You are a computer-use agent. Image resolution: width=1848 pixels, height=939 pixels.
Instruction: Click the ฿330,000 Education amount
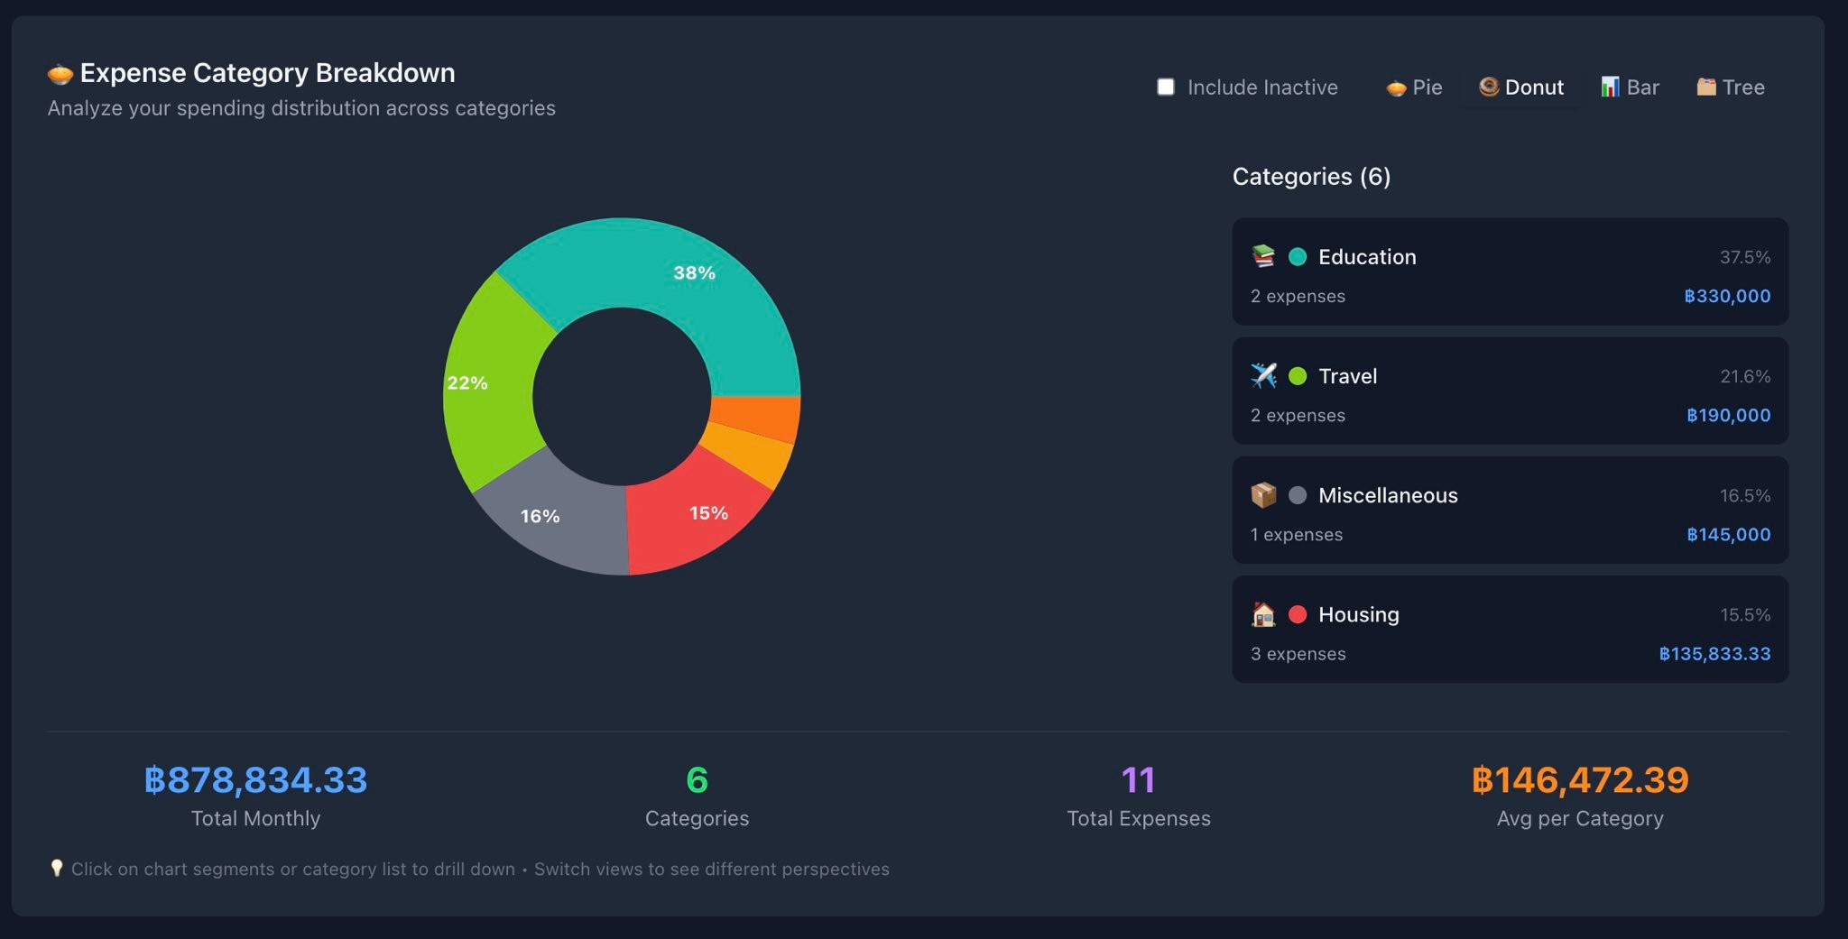tap(1727, 296)
